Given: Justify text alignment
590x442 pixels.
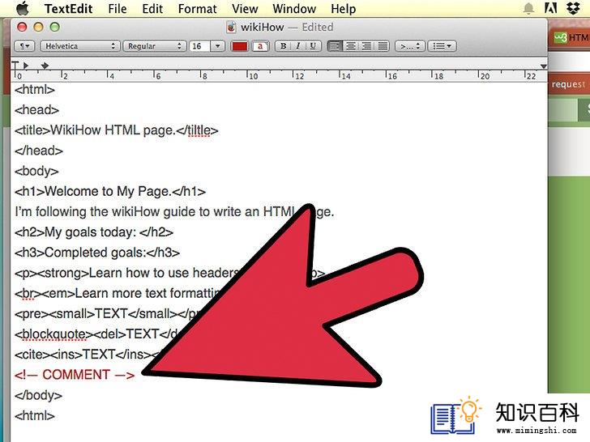Looking at the screenshot, I should tap(383, 46).
